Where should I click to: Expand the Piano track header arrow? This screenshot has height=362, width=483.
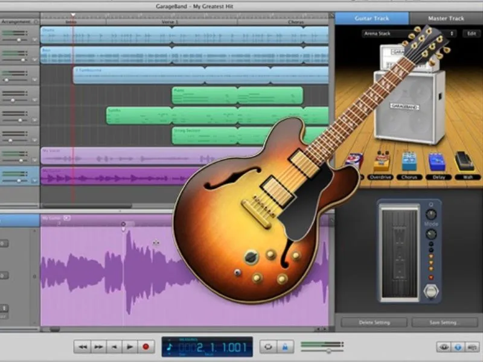pos(34,100)
